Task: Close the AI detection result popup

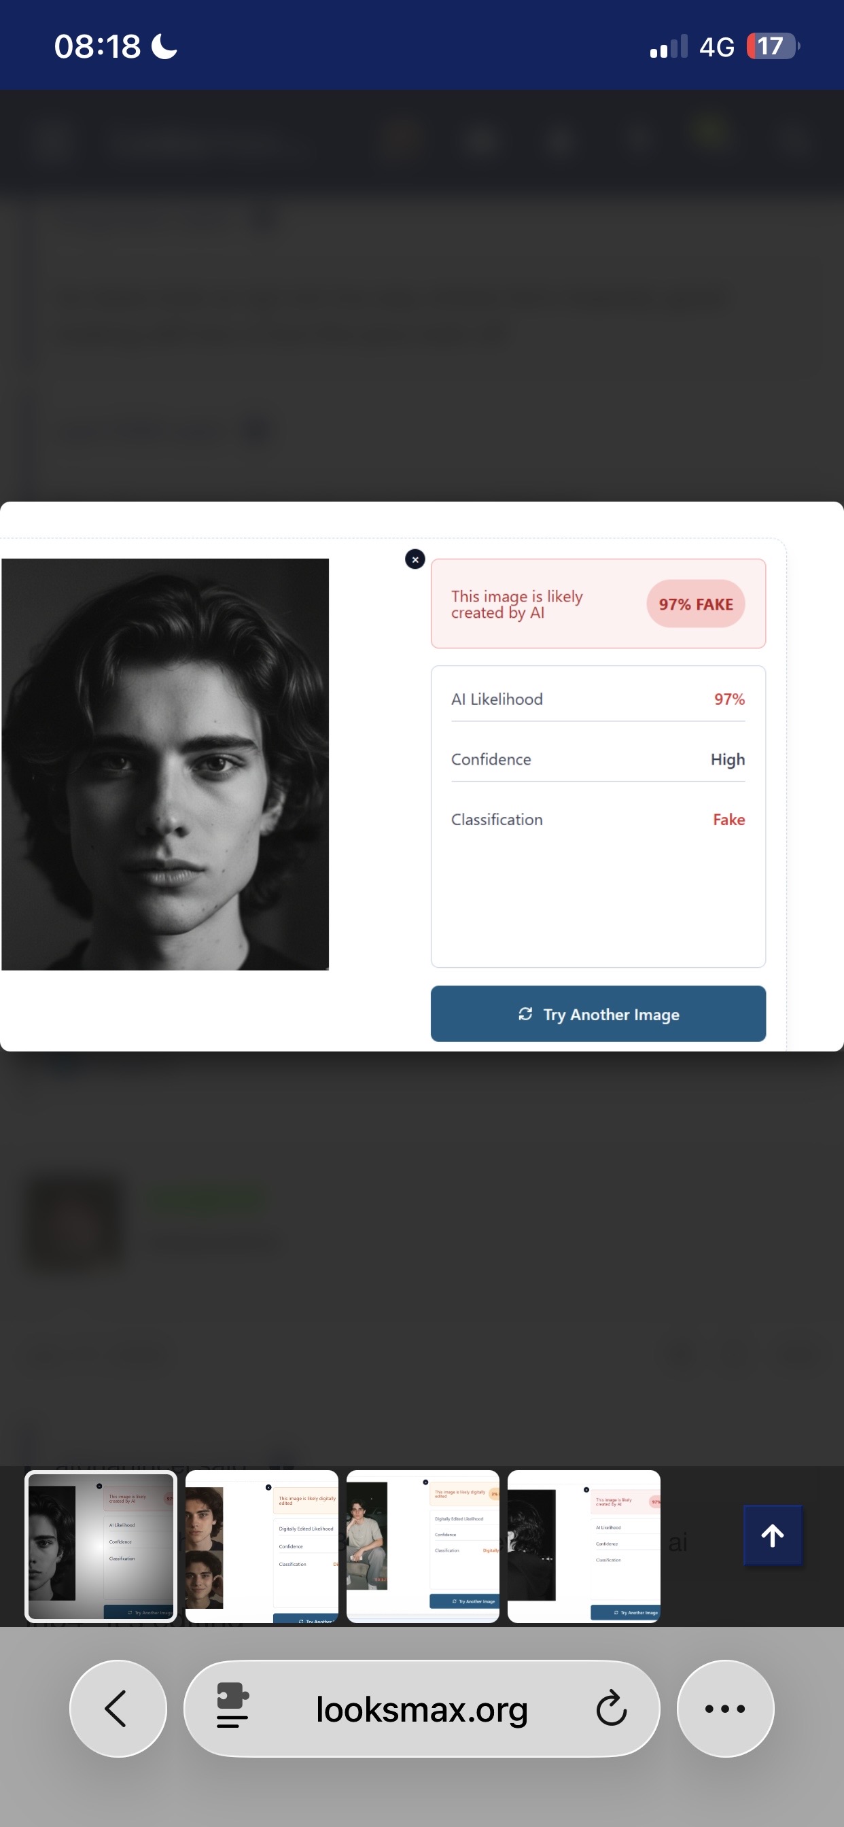Action: (x=415, y=559)
